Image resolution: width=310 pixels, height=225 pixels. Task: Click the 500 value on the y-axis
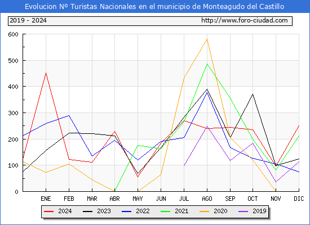[14, 61]
